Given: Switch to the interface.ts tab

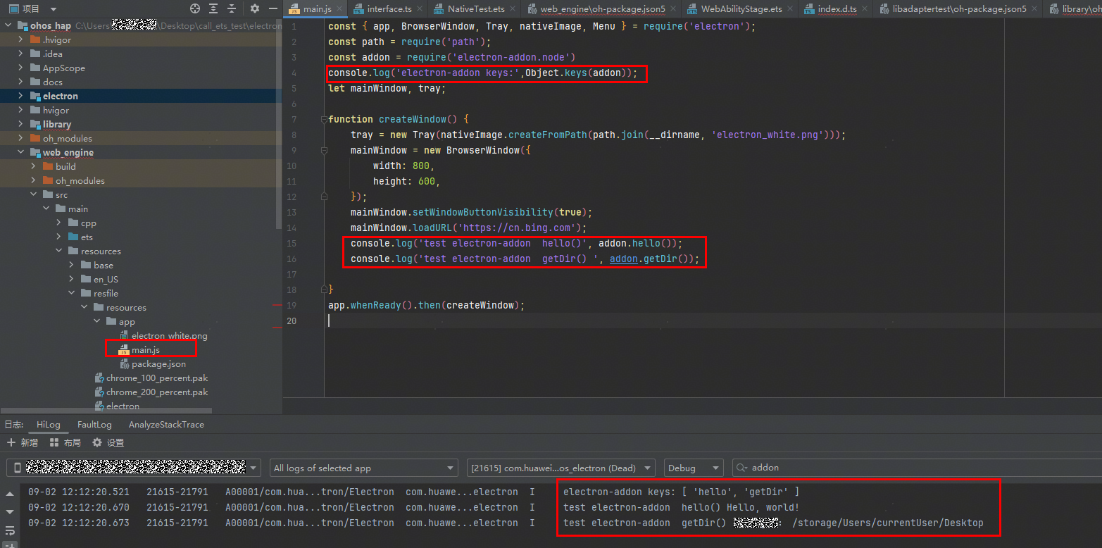Looking at the screenshot, I should pyautogui.click(x=389, y=9).
